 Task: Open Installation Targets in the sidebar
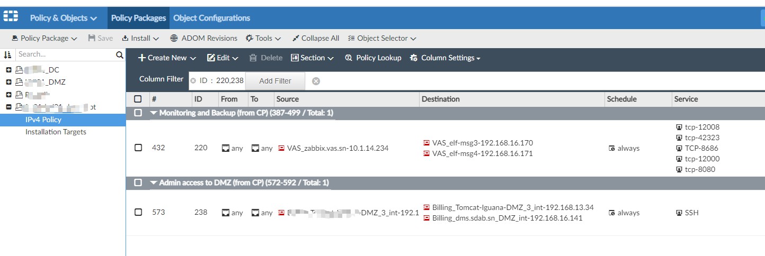point(56,132)
